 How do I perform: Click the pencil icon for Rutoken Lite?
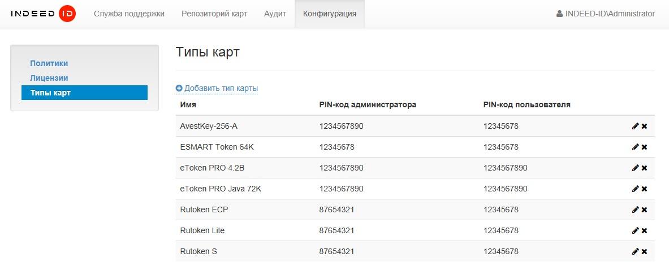point(635,231)
